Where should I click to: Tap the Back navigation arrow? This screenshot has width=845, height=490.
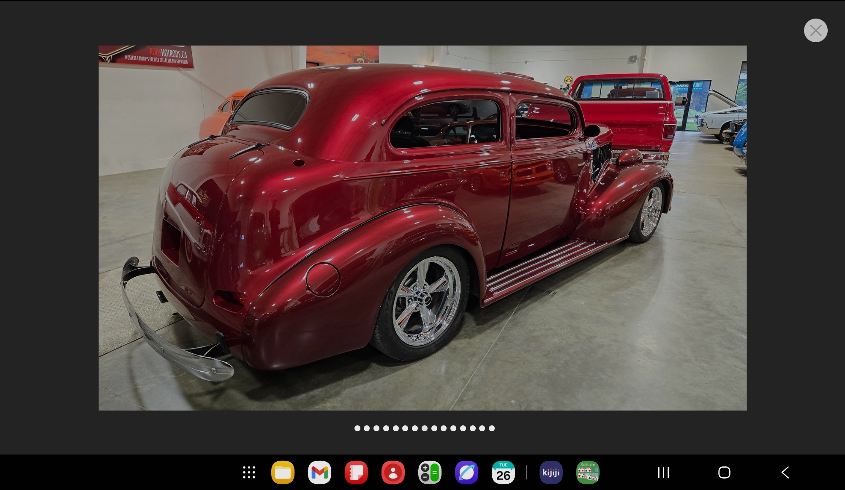point(785,472)
